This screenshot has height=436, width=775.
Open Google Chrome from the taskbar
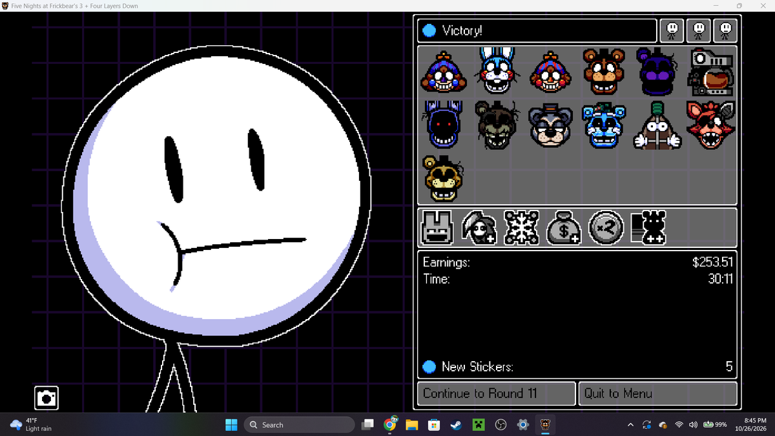pos(390,424)
